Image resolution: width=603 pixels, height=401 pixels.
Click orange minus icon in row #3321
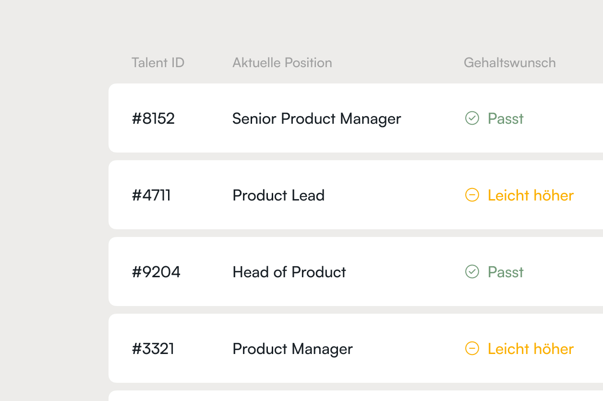click(472, 348)
